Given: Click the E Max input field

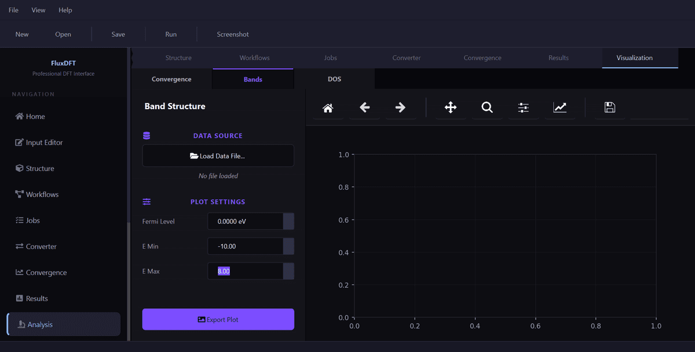Looking at the screenshot, I should point(246,271).
